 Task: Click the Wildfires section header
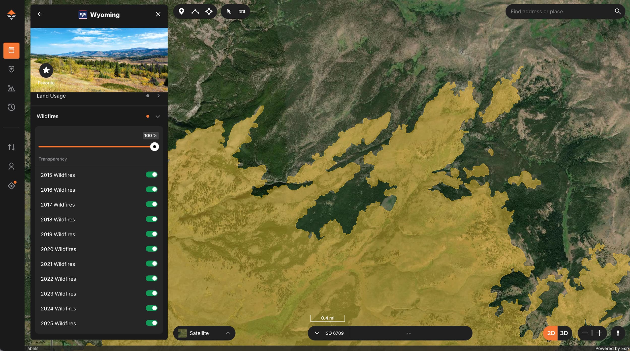pyautogui.click(x=99, y=116)
